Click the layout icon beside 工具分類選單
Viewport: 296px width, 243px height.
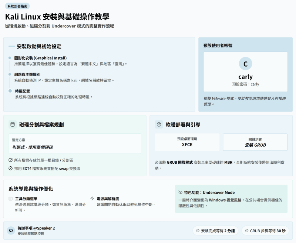pyautogui.click(x=11, y=199)
